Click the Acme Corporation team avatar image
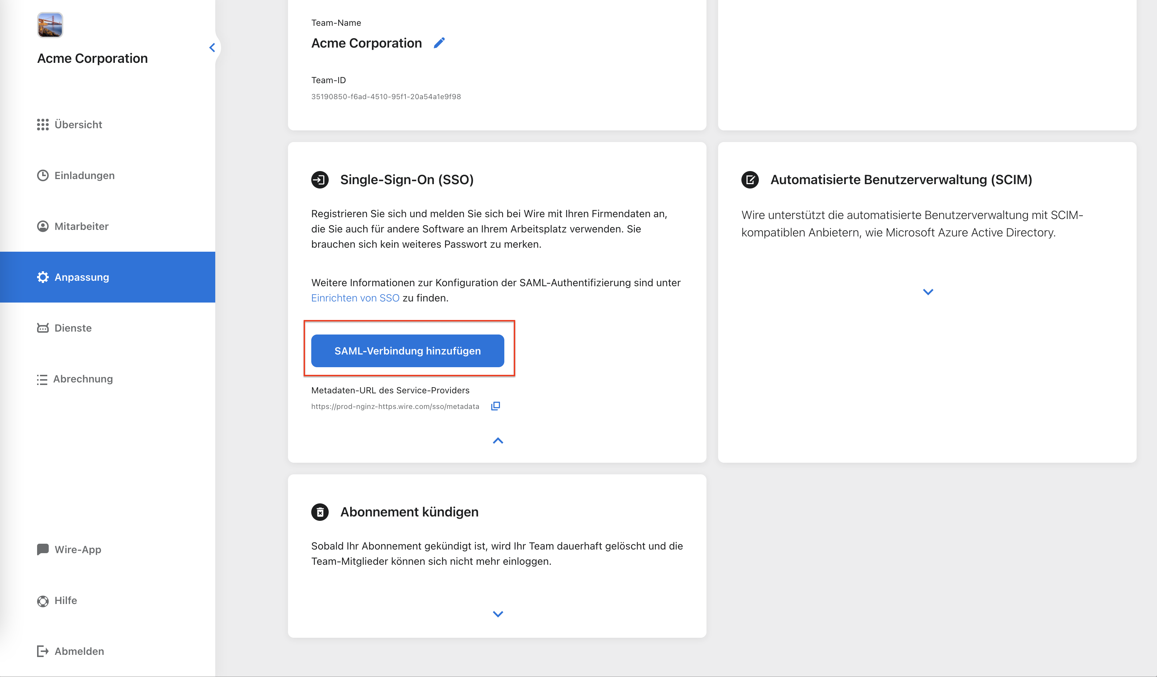 click(x=50, y=25)
